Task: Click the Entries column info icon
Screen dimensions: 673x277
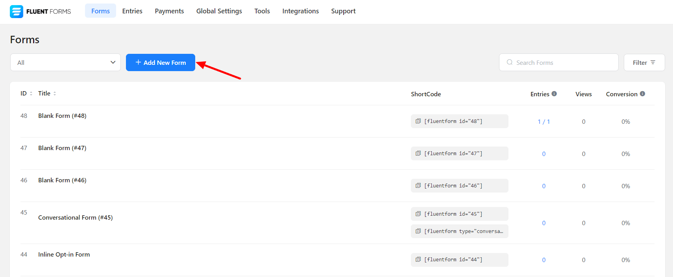Action: tap(554, 94)
